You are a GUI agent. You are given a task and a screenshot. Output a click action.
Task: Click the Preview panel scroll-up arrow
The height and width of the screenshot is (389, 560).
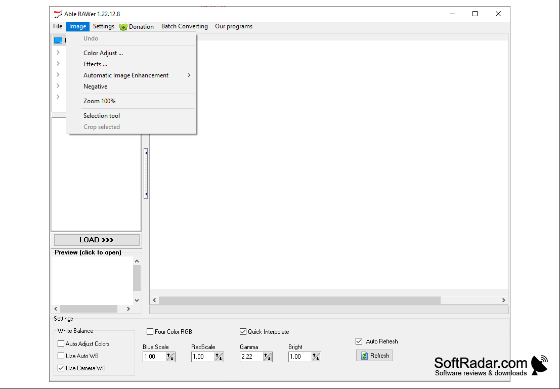pyautogui.click(x=137, y=261)
